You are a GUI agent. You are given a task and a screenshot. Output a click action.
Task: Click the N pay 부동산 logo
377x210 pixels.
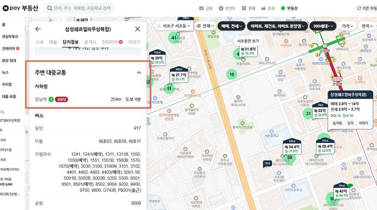[x=21, y=8]
